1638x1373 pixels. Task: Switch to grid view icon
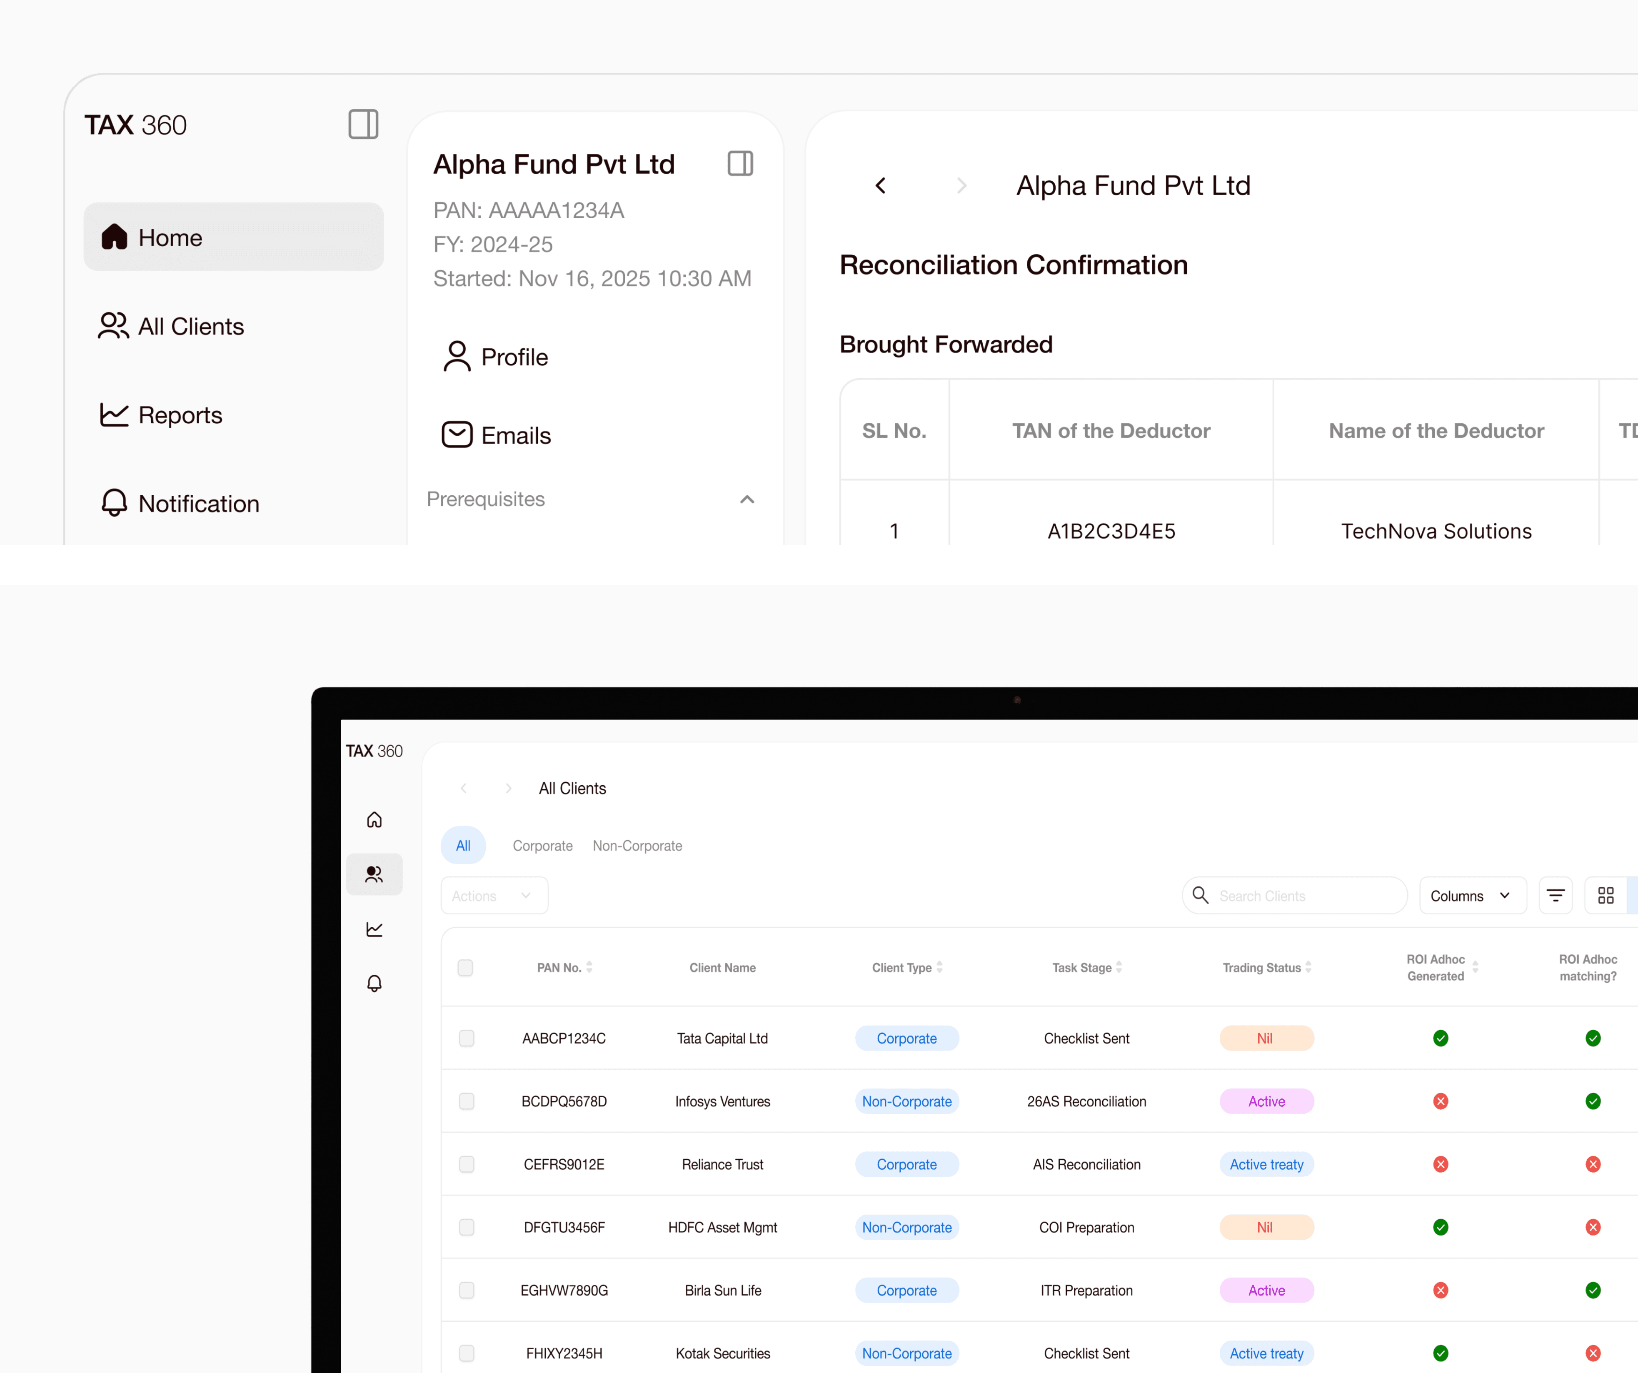1605,896
